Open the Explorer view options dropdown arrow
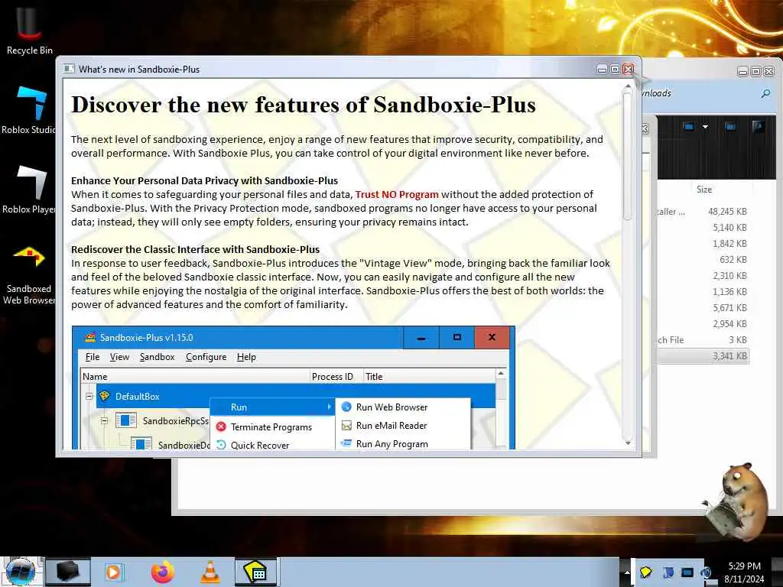Viewport: 783px width, 587px height. pos(705,127)
